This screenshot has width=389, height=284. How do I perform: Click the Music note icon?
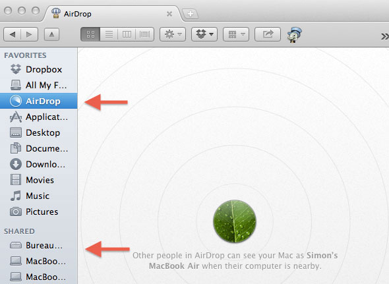click(x=16, y=196)
